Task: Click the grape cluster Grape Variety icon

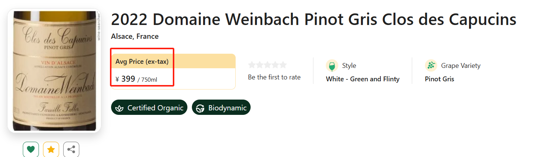Action: tap(431, 66)
